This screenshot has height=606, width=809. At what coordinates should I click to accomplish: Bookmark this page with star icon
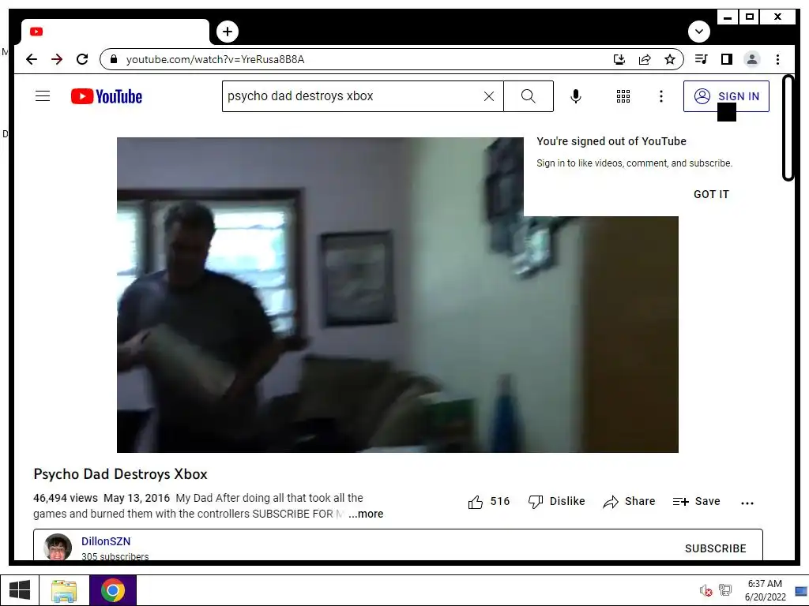[670, 59]
